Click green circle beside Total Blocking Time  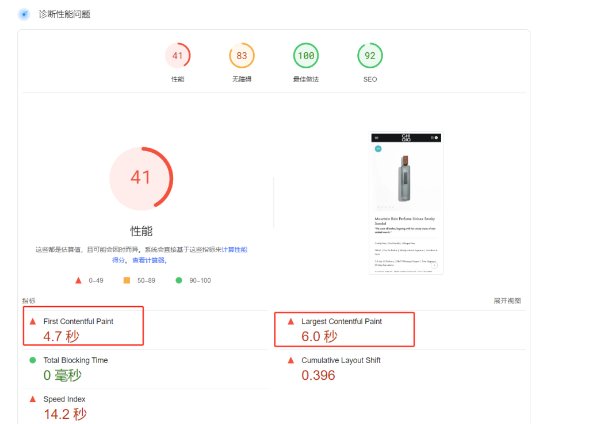(x=33, y=360)
